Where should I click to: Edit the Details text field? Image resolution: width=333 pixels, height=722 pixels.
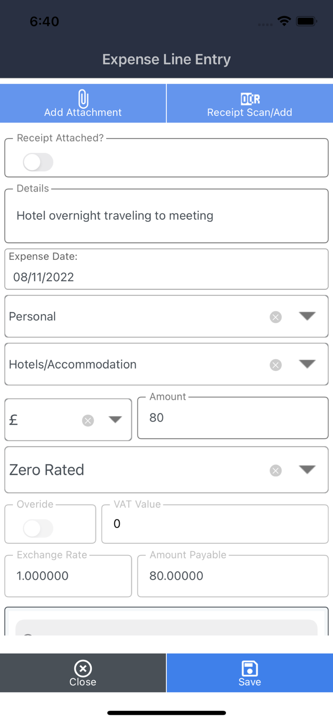[x=166, y=216]
